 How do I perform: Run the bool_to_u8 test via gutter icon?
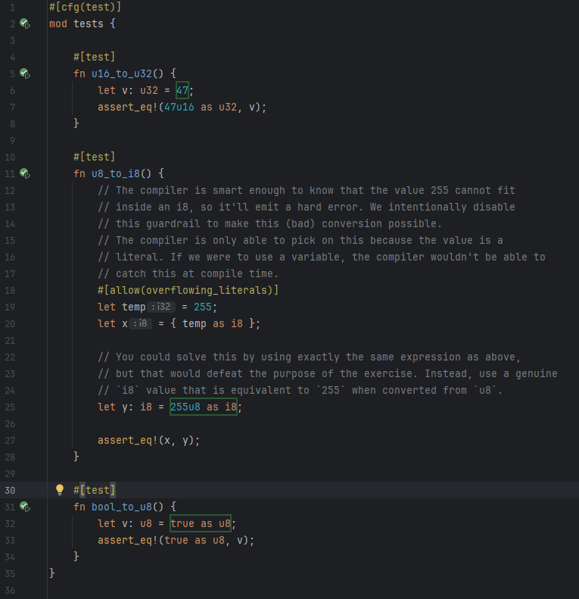[x=24, y=506]
